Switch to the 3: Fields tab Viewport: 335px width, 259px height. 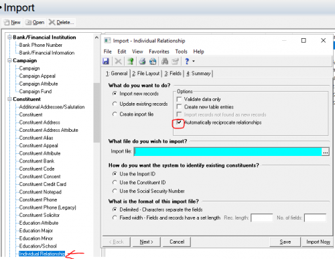[173, 74]
